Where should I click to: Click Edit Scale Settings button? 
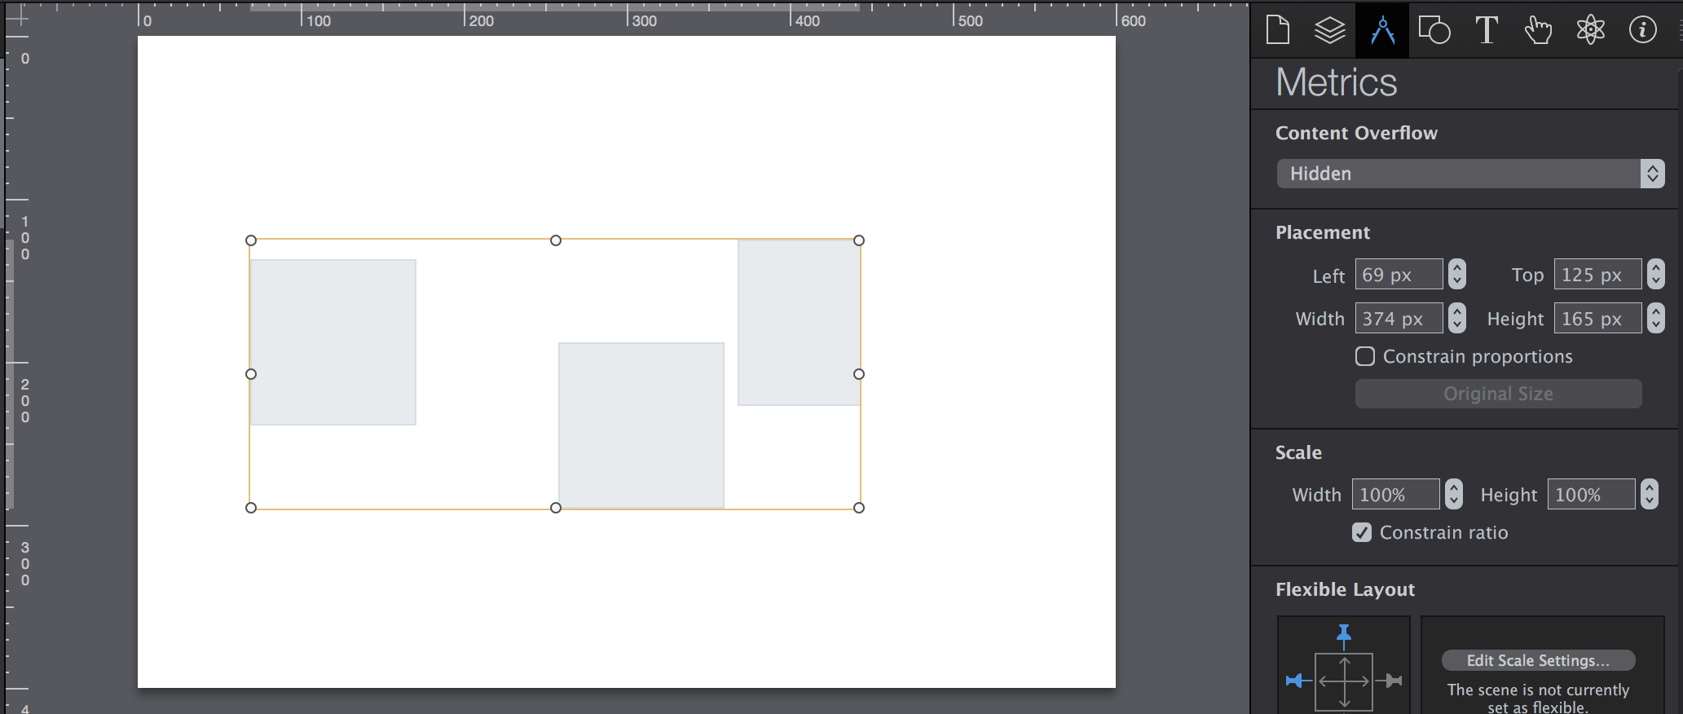[1538, 660]
